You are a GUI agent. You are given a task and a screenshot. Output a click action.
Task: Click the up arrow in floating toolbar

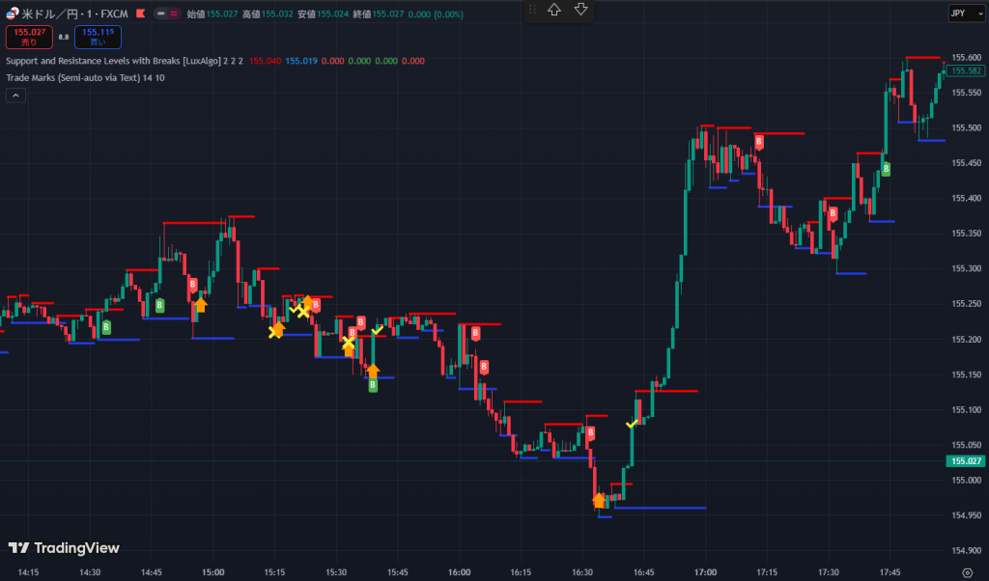[x=554, y=10]
